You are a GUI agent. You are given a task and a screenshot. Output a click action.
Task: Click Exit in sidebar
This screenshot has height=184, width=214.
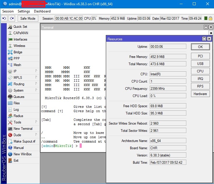[x=23, y=161]
